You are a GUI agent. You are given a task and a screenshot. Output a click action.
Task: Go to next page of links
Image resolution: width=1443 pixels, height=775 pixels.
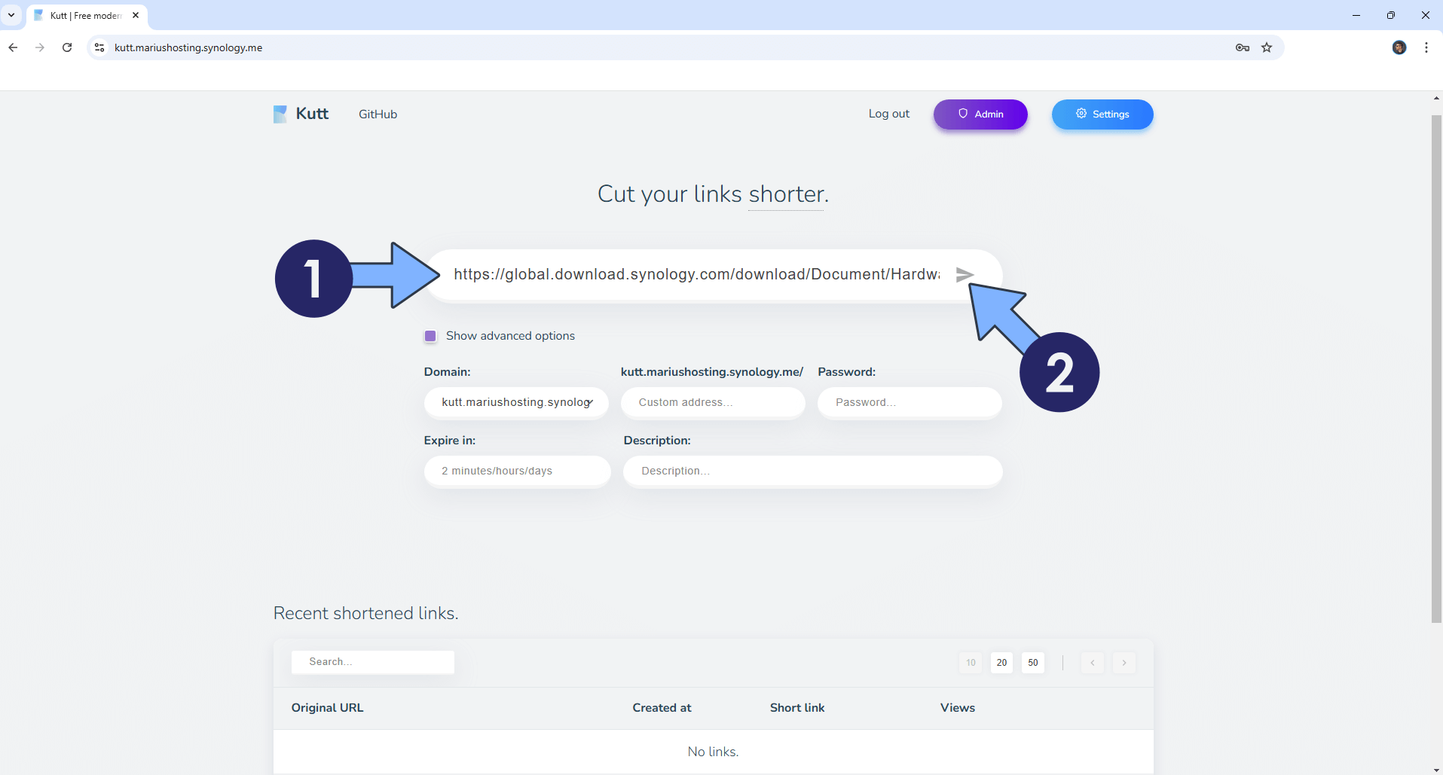(1124, 663)
